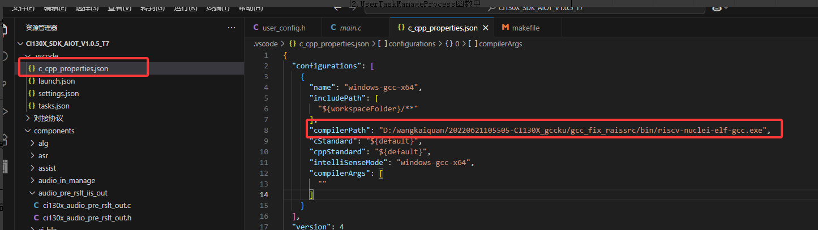Open tasks.json from the explorer tree

tap(54, 106)
